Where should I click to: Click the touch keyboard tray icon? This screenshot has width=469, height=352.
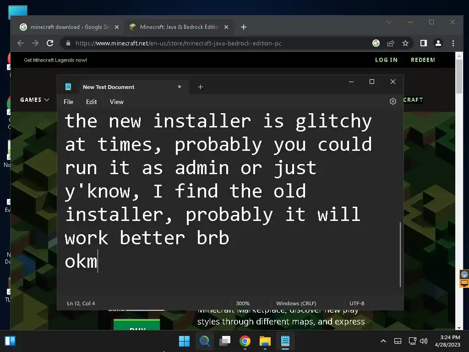(398, 341)
